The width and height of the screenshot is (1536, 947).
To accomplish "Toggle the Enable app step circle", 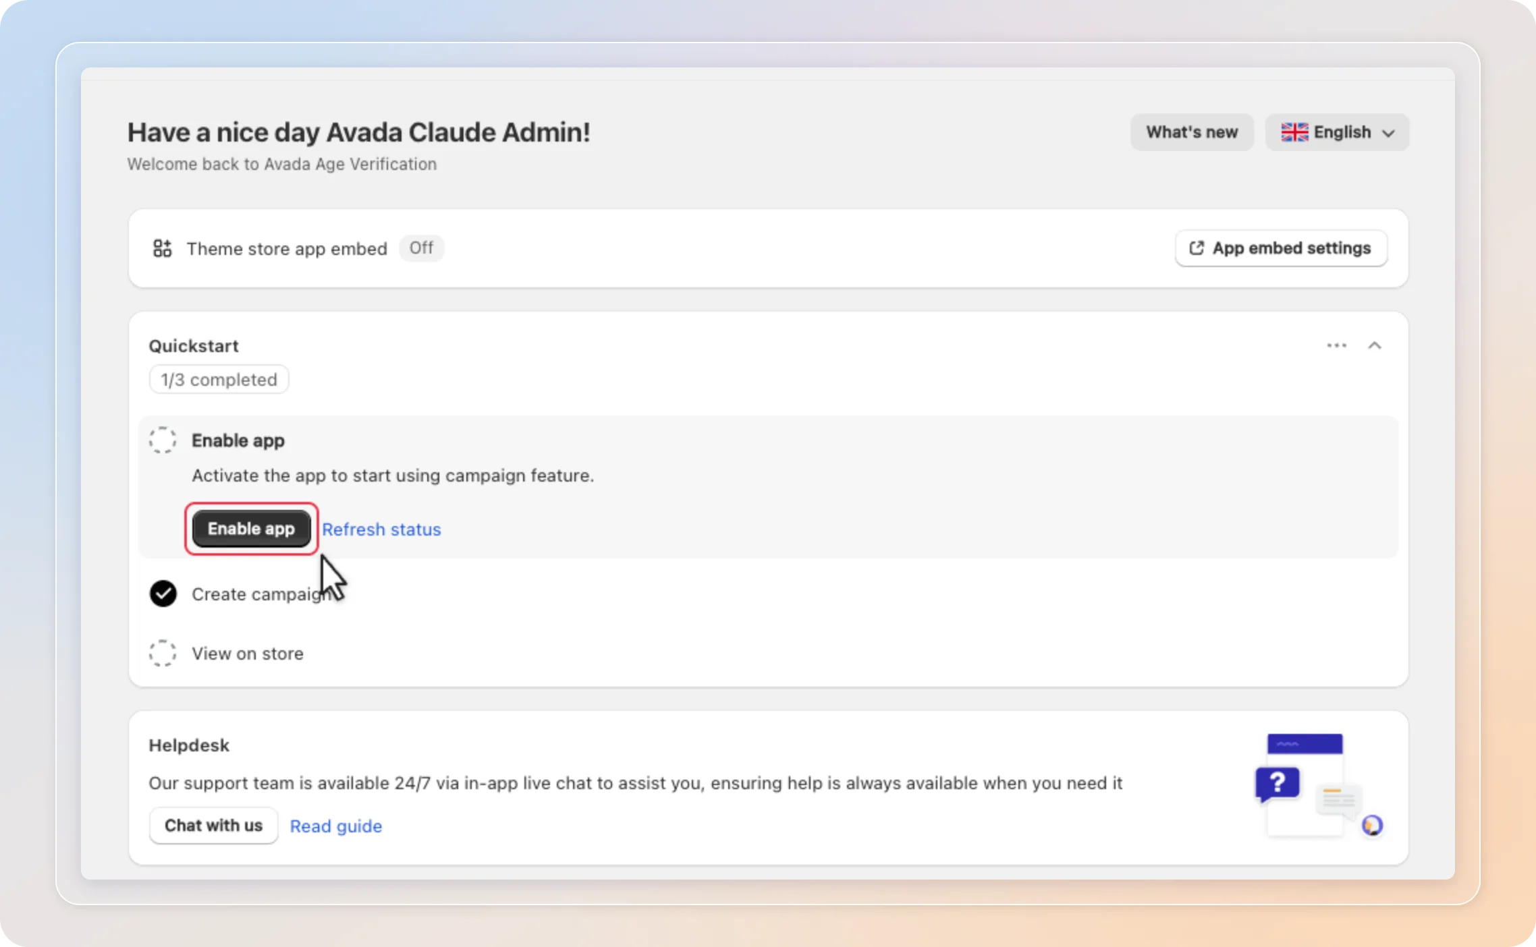I will pyautogui.click(x=163, y=440).
